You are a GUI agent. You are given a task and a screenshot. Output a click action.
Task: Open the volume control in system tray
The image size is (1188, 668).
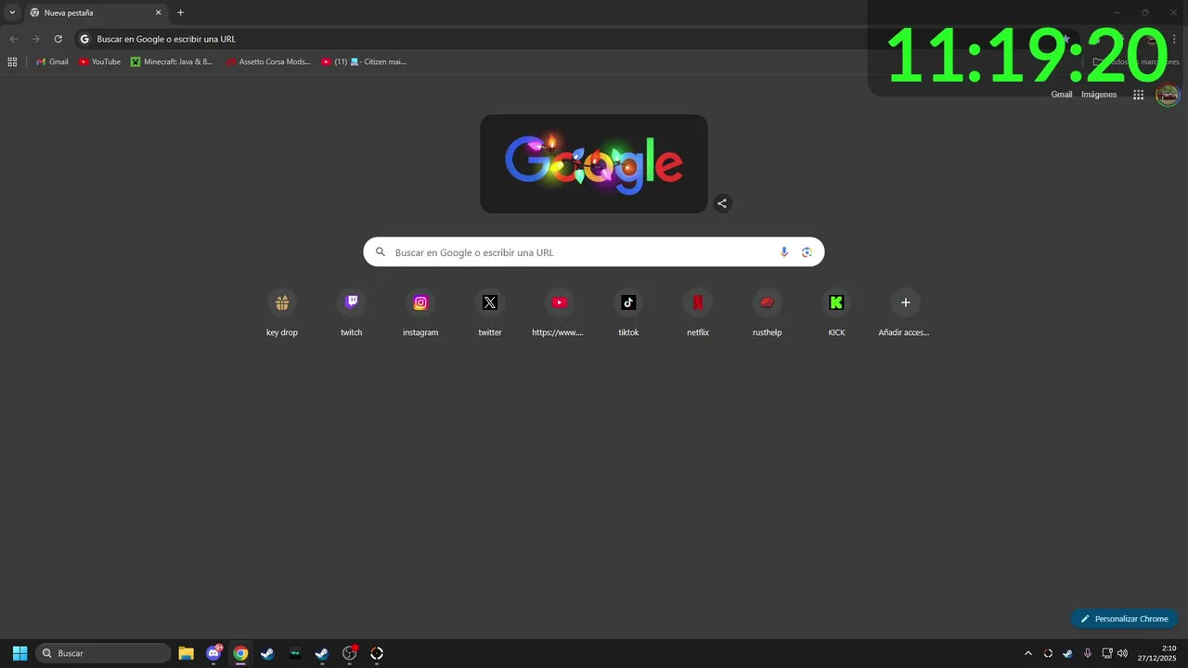(1123, 653)
